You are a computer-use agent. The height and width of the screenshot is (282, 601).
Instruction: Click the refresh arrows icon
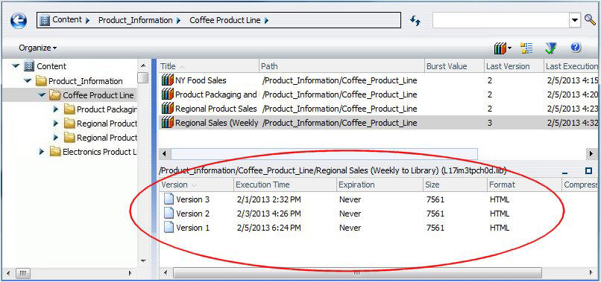click(415, 21)
